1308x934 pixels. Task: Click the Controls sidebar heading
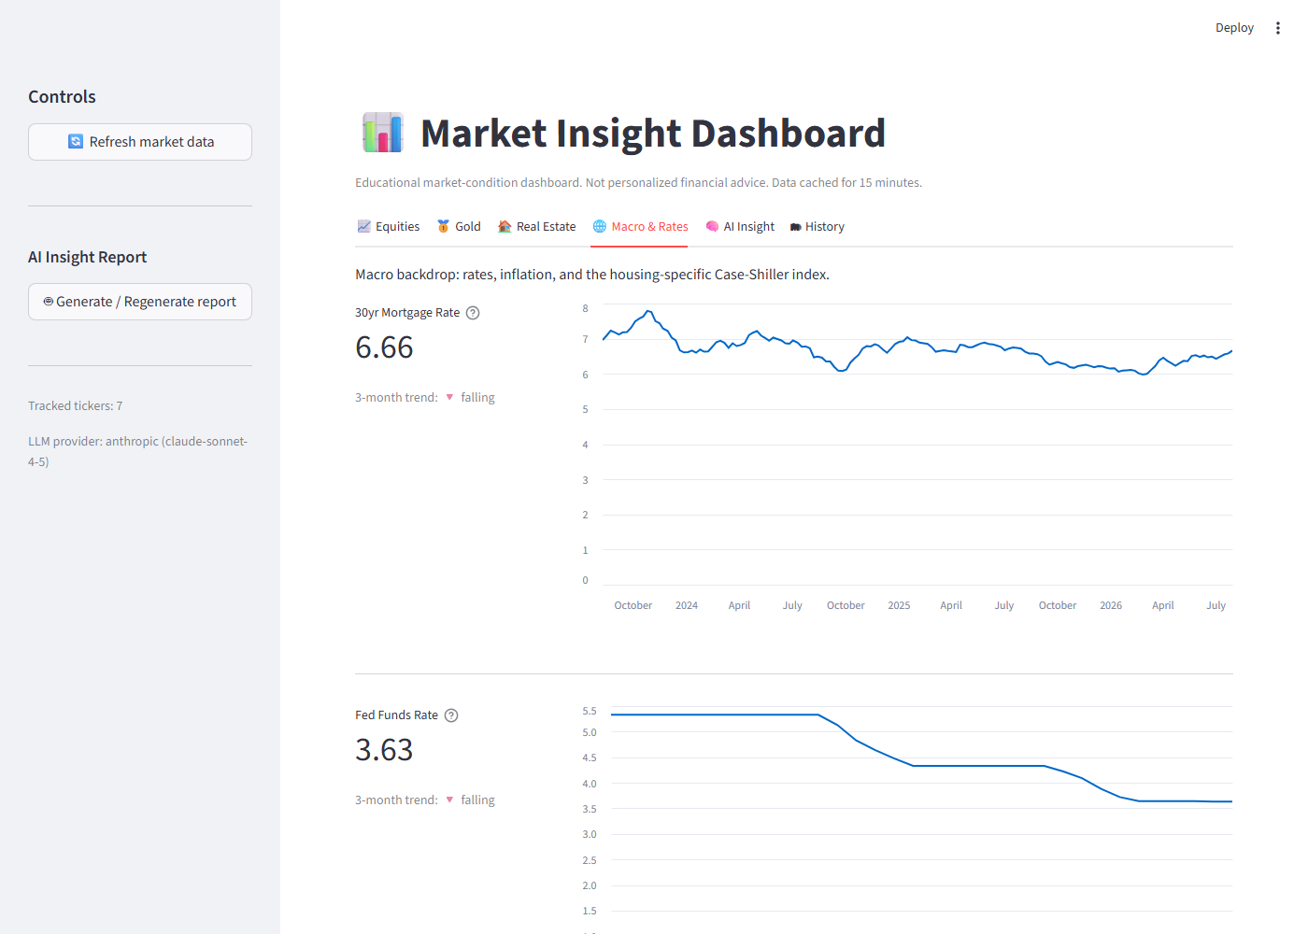coord(62,97)
